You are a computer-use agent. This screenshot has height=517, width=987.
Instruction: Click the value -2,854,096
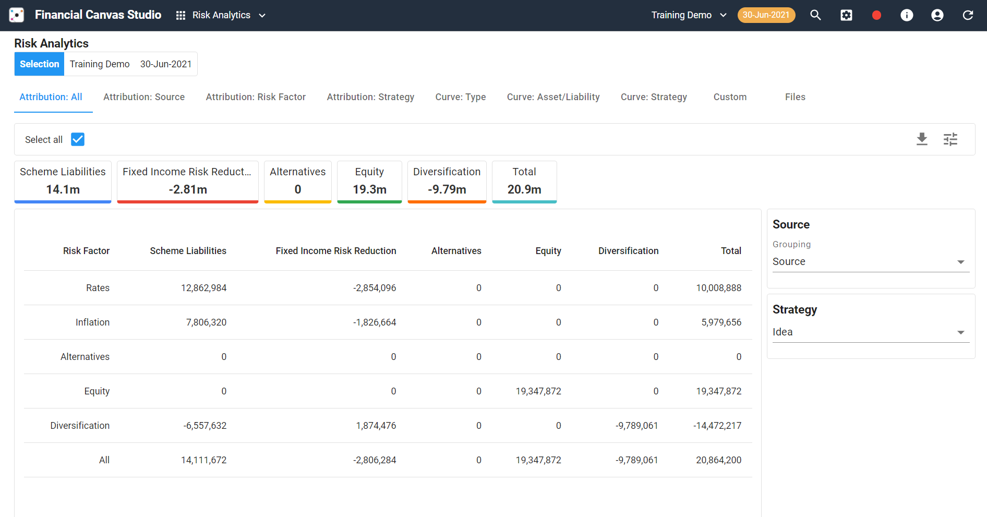pos(375,288)
